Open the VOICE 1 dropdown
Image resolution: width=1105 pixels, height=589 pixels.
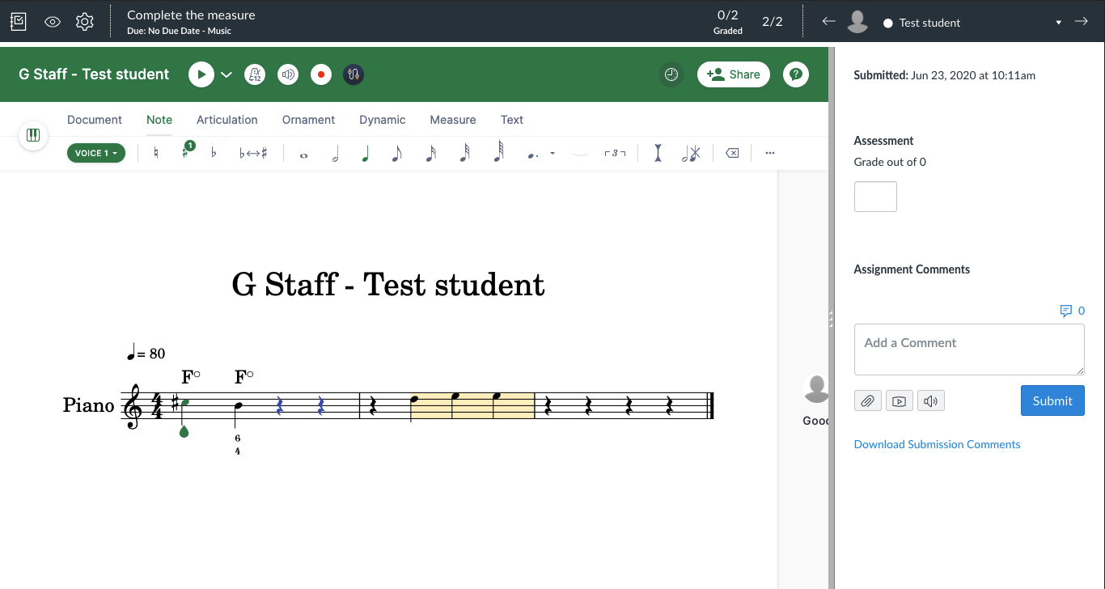95,152
